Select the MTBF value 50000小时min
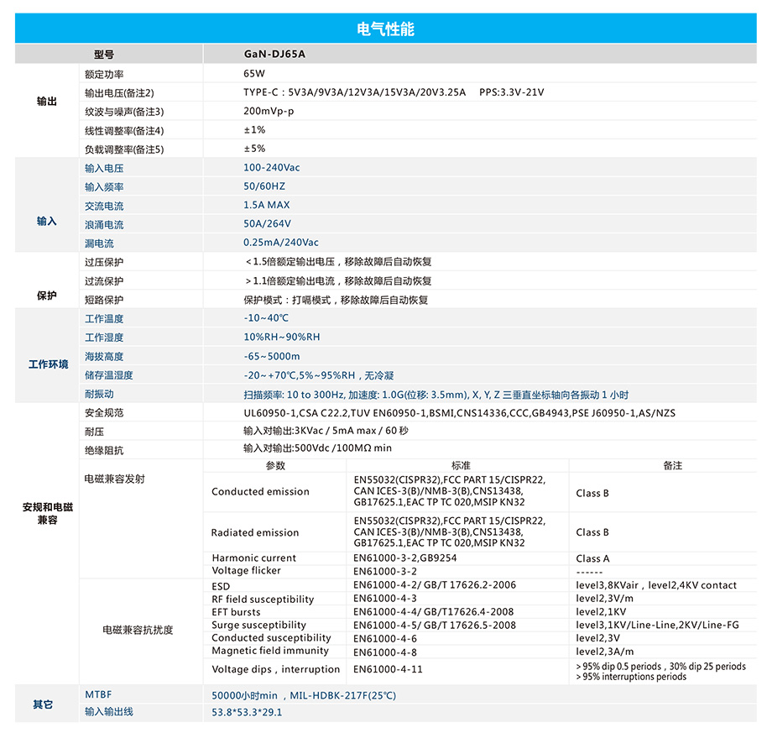Screen dimensions: 767x733 [x=244, y=695]
